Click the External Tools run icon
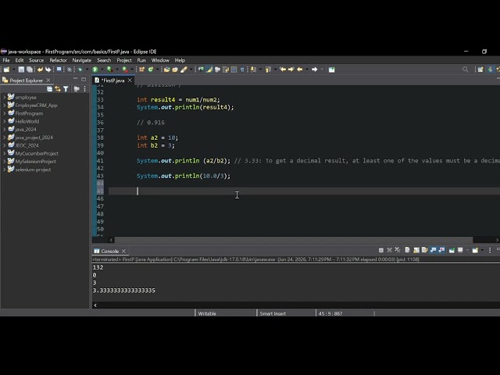Image resolution: width=500 pixels, height=375 pixels. pyautogui.click(x=125, y=70)
